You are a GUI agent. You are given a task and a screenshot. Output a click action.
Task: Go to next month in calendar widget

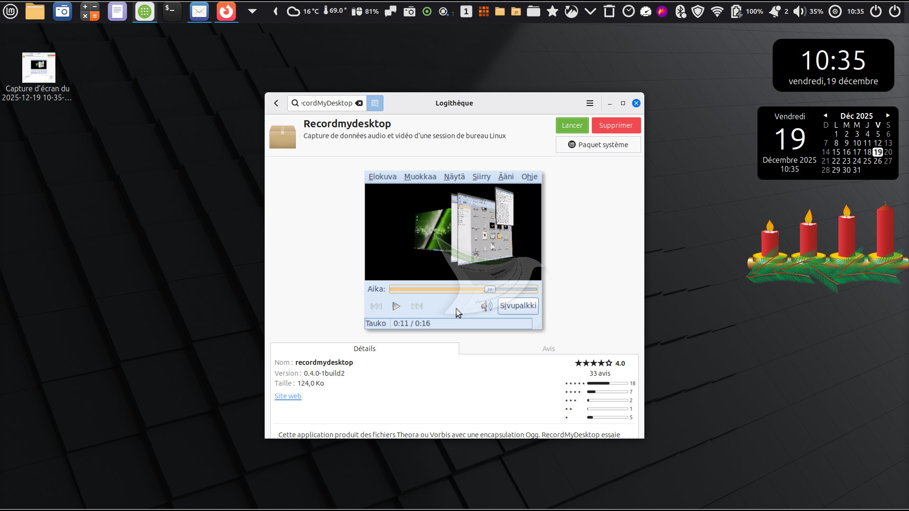[x=888, y=115]
